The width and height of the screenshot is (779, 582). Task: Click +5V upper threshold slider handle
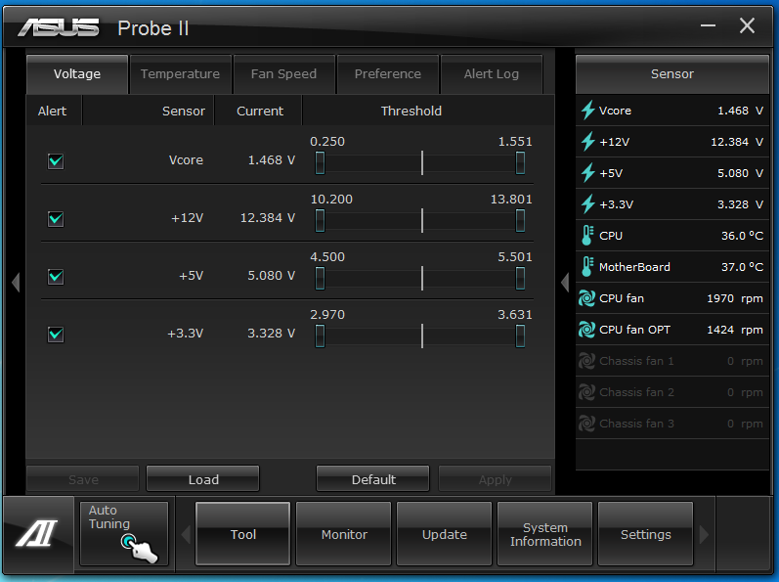point(520,278)
